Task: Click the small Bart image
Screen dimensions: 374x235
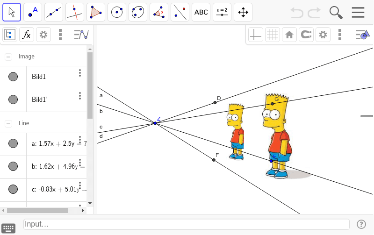Action: coord(236,132)
